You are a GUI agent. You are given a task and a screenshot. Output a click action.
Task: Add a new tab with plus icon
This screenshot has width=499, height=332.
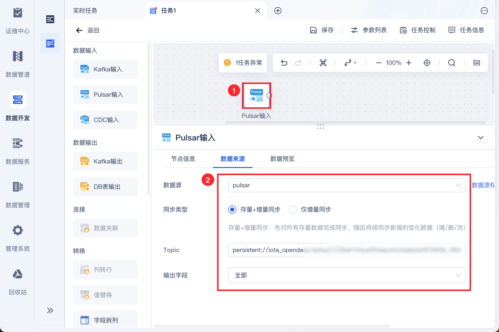(x=278, y=11)
